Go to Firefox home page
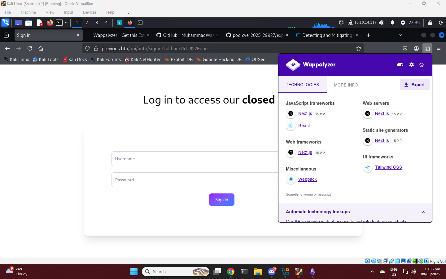Viewport: 446px width, 279px height. (41, 48)
